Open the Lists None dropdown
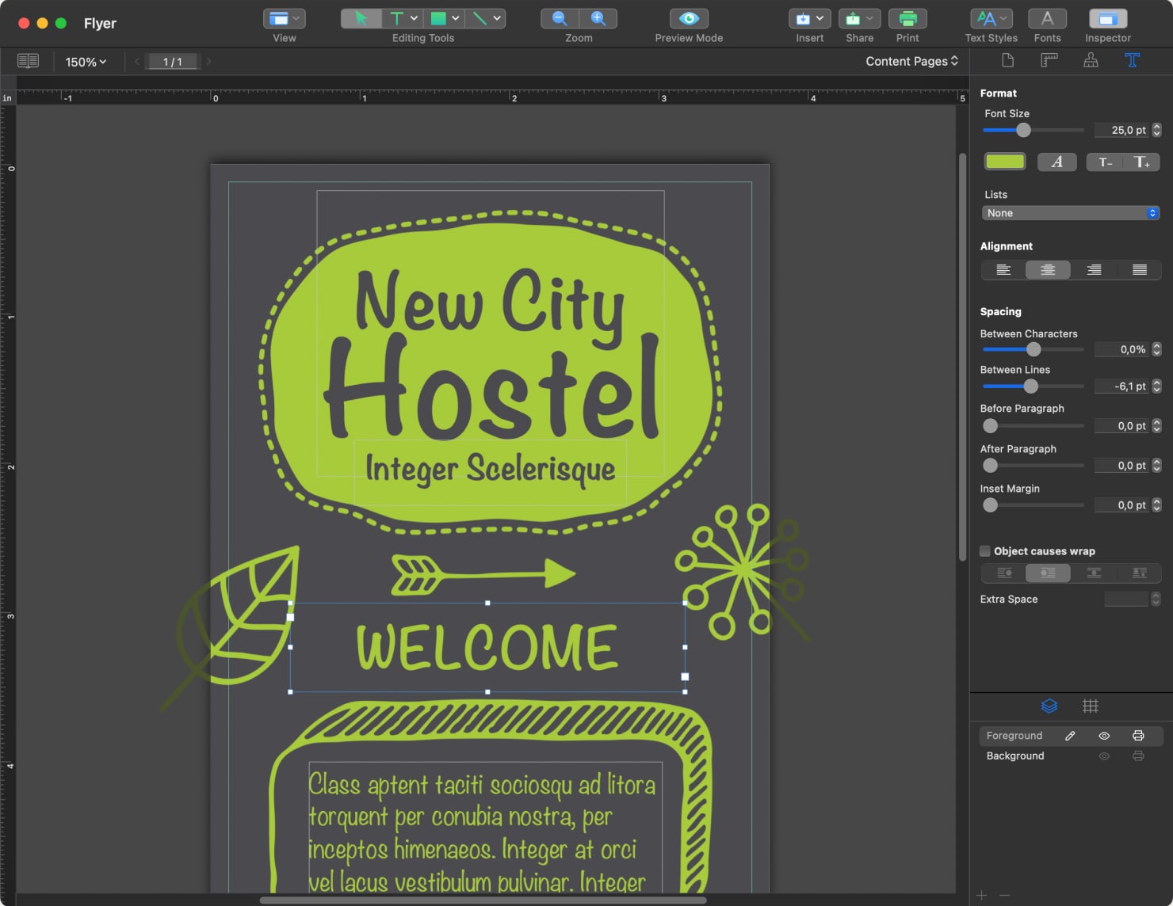The width and height of the screenshot is (1173, 906). coord(1071,213)
